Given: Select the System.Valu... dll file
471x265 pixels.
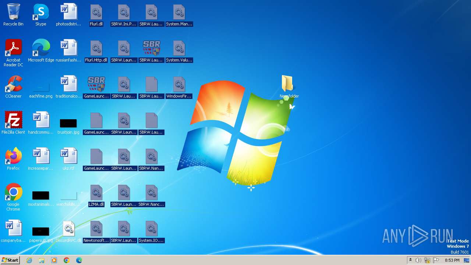Looking at the screenshot, I should (x=179, y=51).
